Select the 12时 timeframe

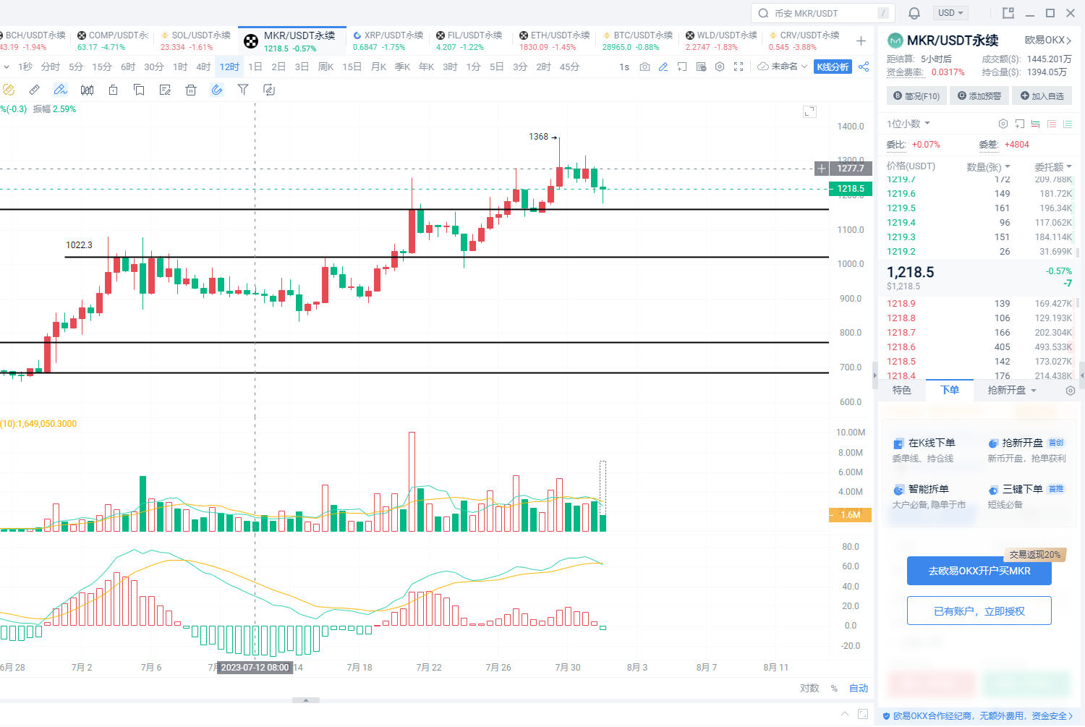coord(229,67)
